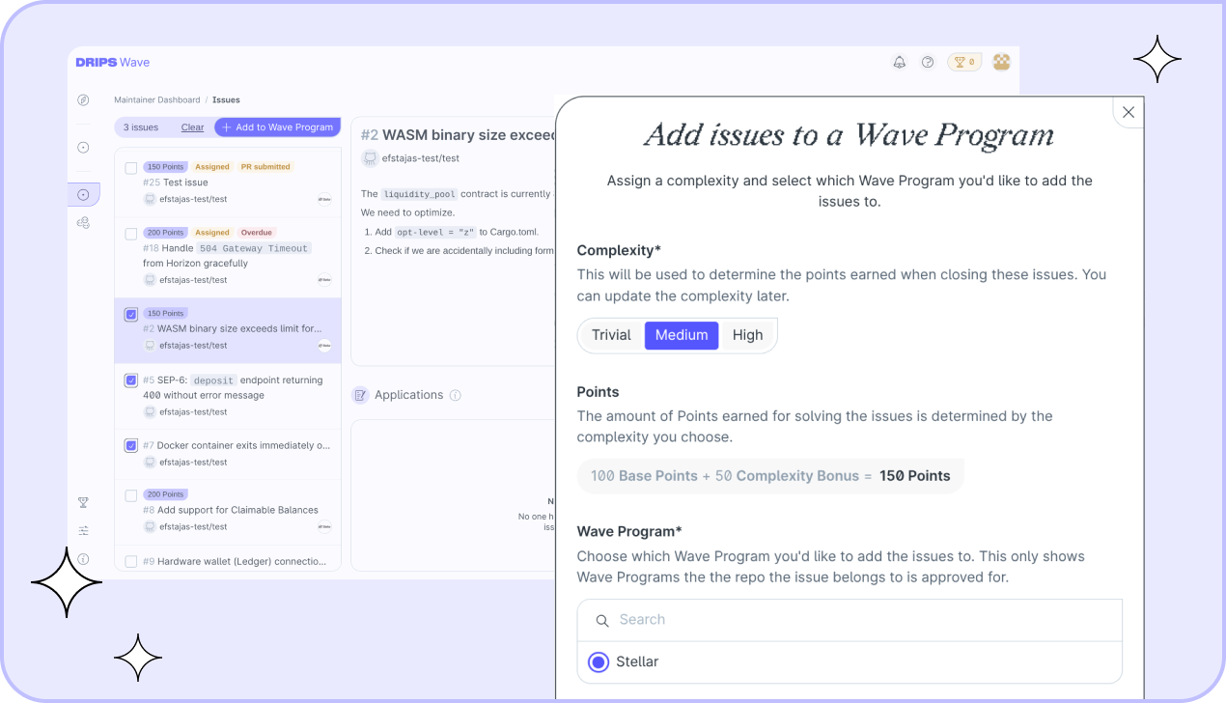
Task: Tick the checkbox for #8 Claimable Balances
Action: 131,495
